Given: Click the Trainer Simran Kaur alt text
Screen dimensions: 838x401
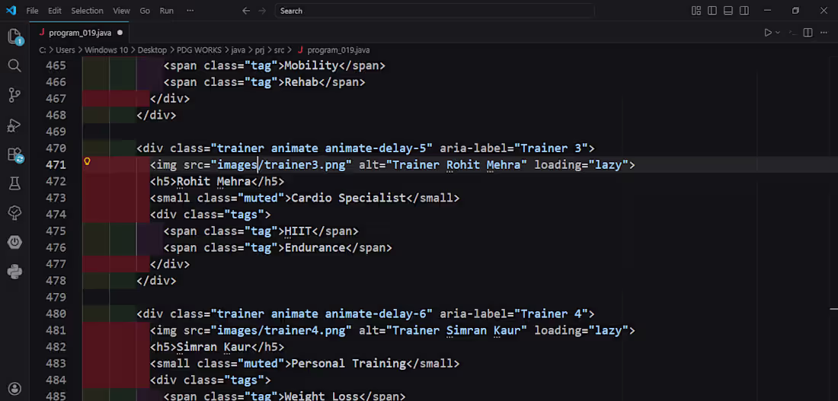Looking at the screenshot, I should pos(456,330).
